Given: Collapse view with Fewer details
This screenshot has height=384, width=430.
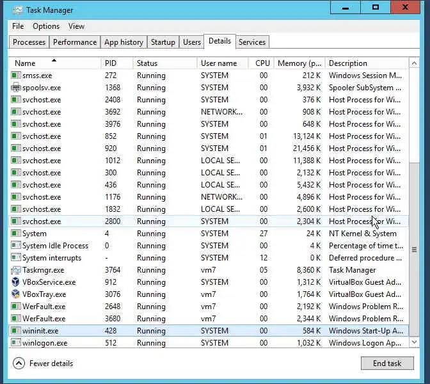Looking at the screenshot, I should point(43,363).
